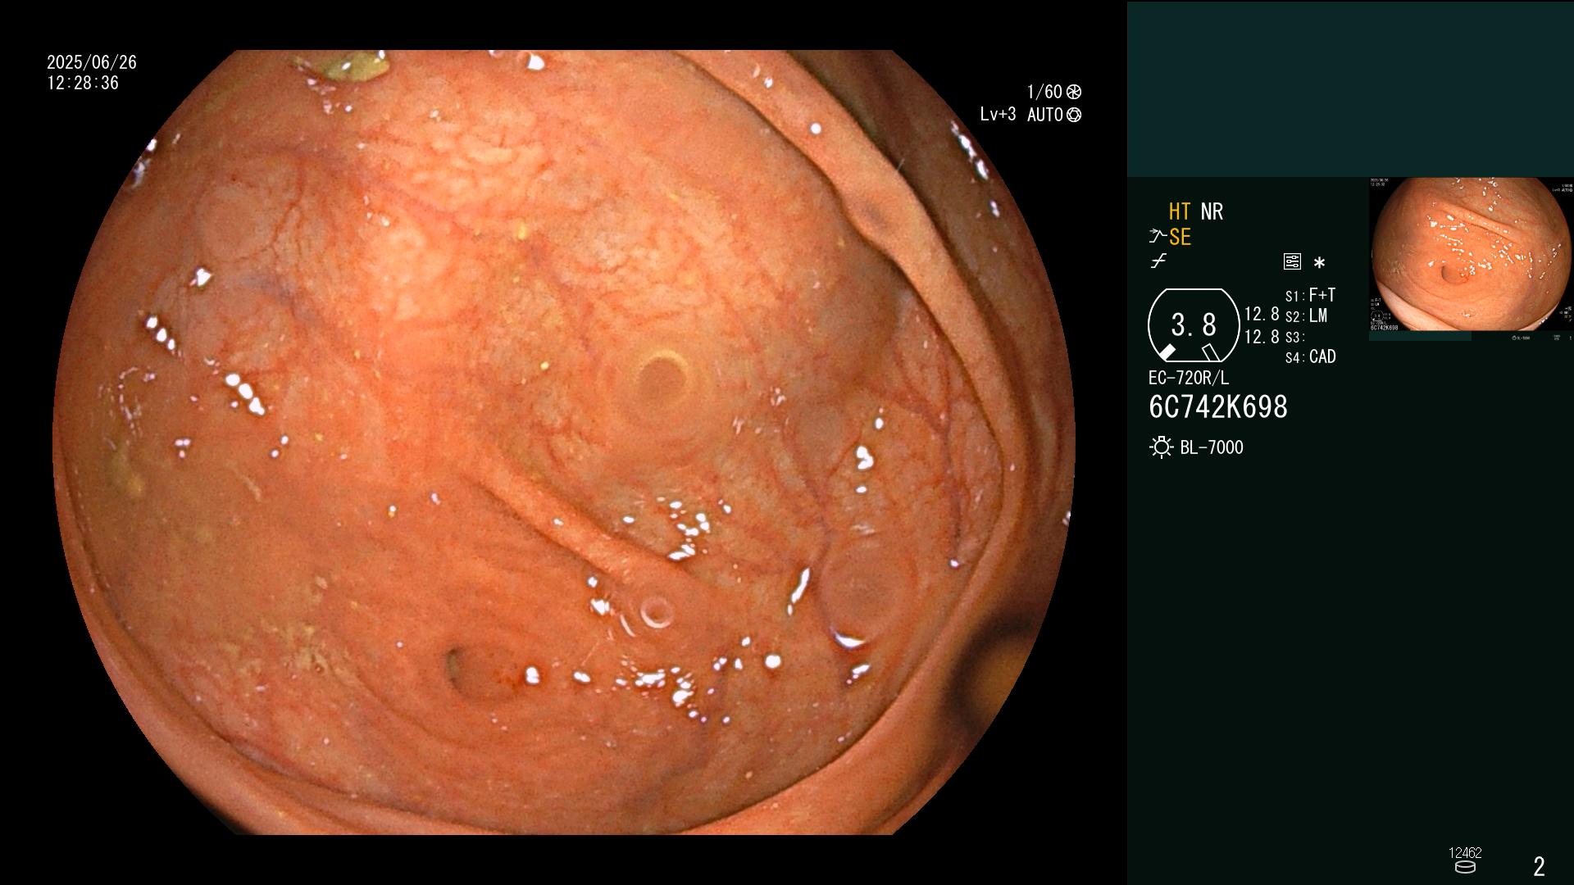Click the serial number 6C742K698
Viewport: 1574px width, 885px height.
click(1218, 407)
